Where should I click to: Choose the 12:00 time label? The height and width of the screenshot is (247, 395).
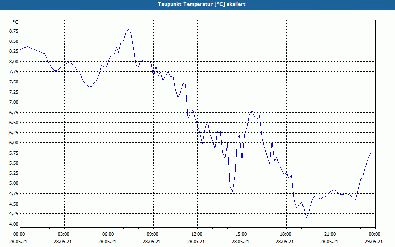pyautogui.click(x=197, y=234)
